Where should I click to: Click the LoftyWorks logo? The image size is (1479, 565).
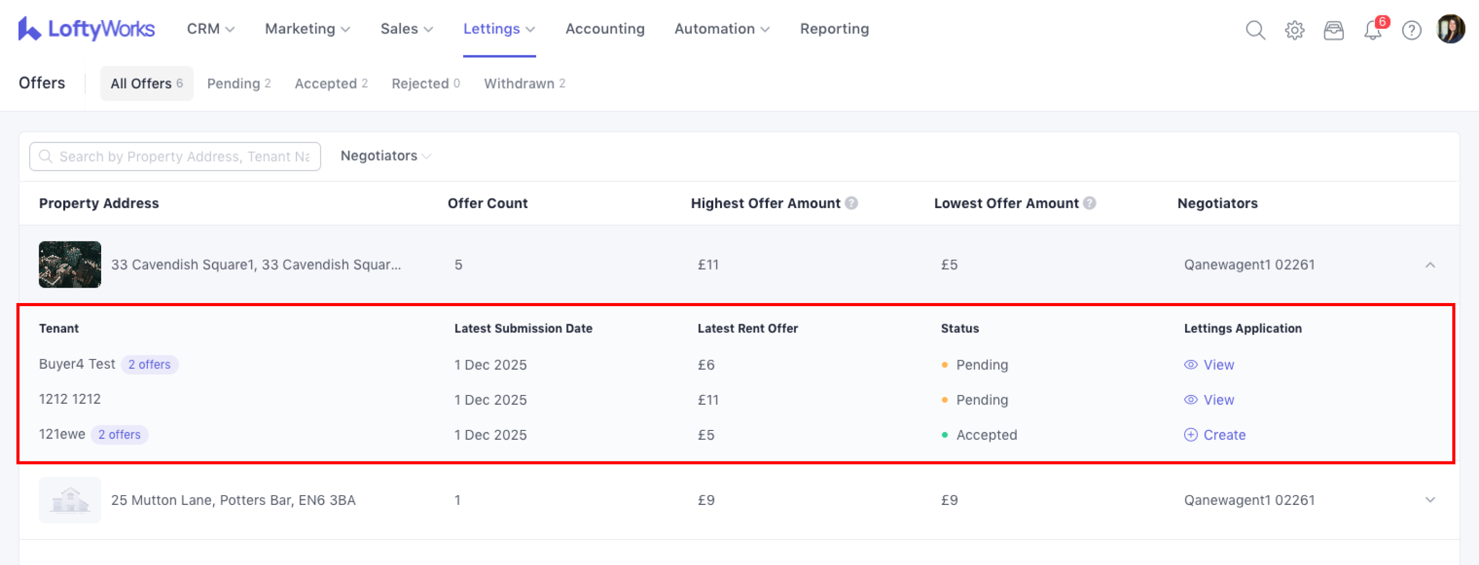tap(86, 28)
